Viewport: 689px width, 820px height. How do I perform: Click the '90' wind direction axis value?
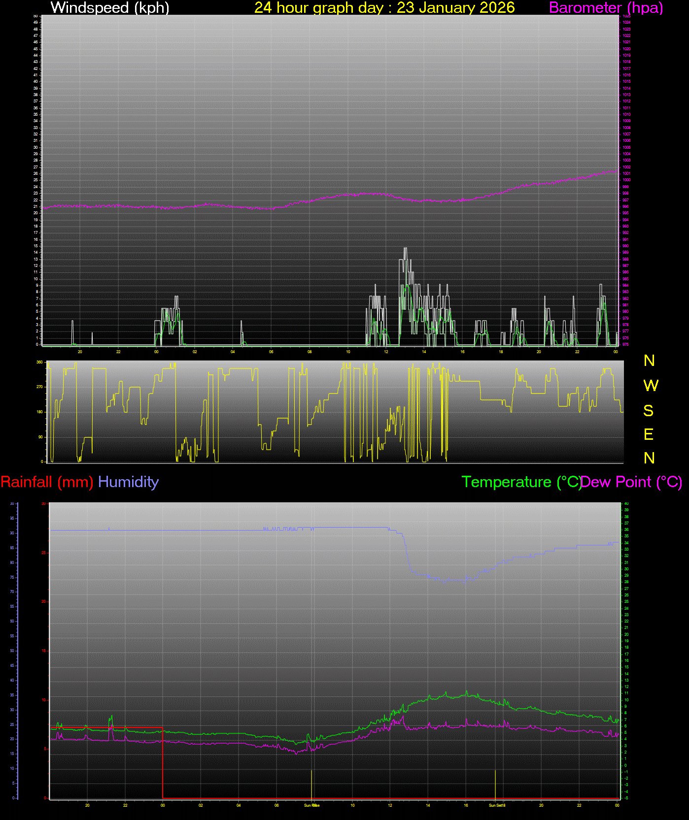click(x=40, y=437)
